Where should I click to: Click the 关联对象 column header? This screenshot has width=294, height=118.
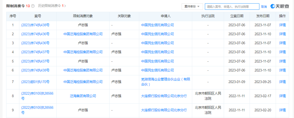point(124,16)
